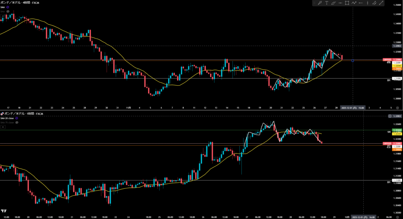Open the 4-hour chart time axis settings icon
Image resolution: width=403 pixels, height=219 pixels.
(397, 107)
